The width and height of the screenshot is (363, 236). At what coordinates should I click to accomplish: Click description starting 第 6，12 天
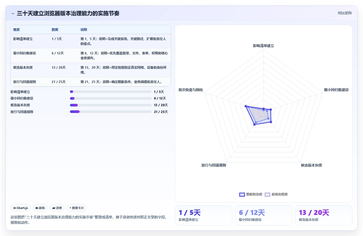(124, 55)
